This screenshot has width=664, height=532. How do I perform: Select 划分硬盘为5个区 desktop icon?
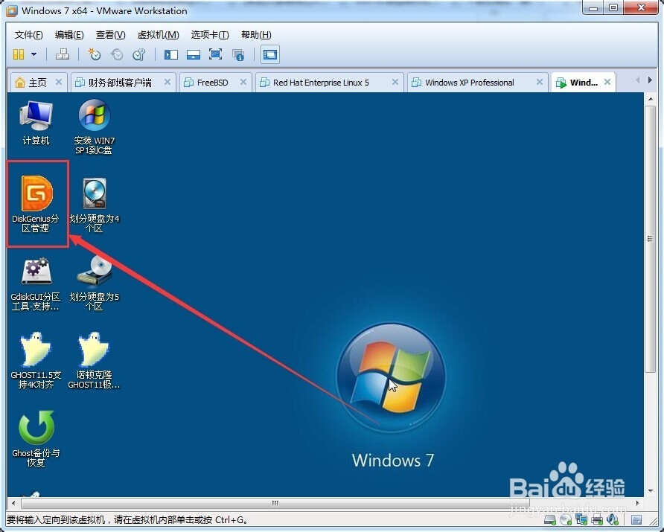(x=94, y=283)
